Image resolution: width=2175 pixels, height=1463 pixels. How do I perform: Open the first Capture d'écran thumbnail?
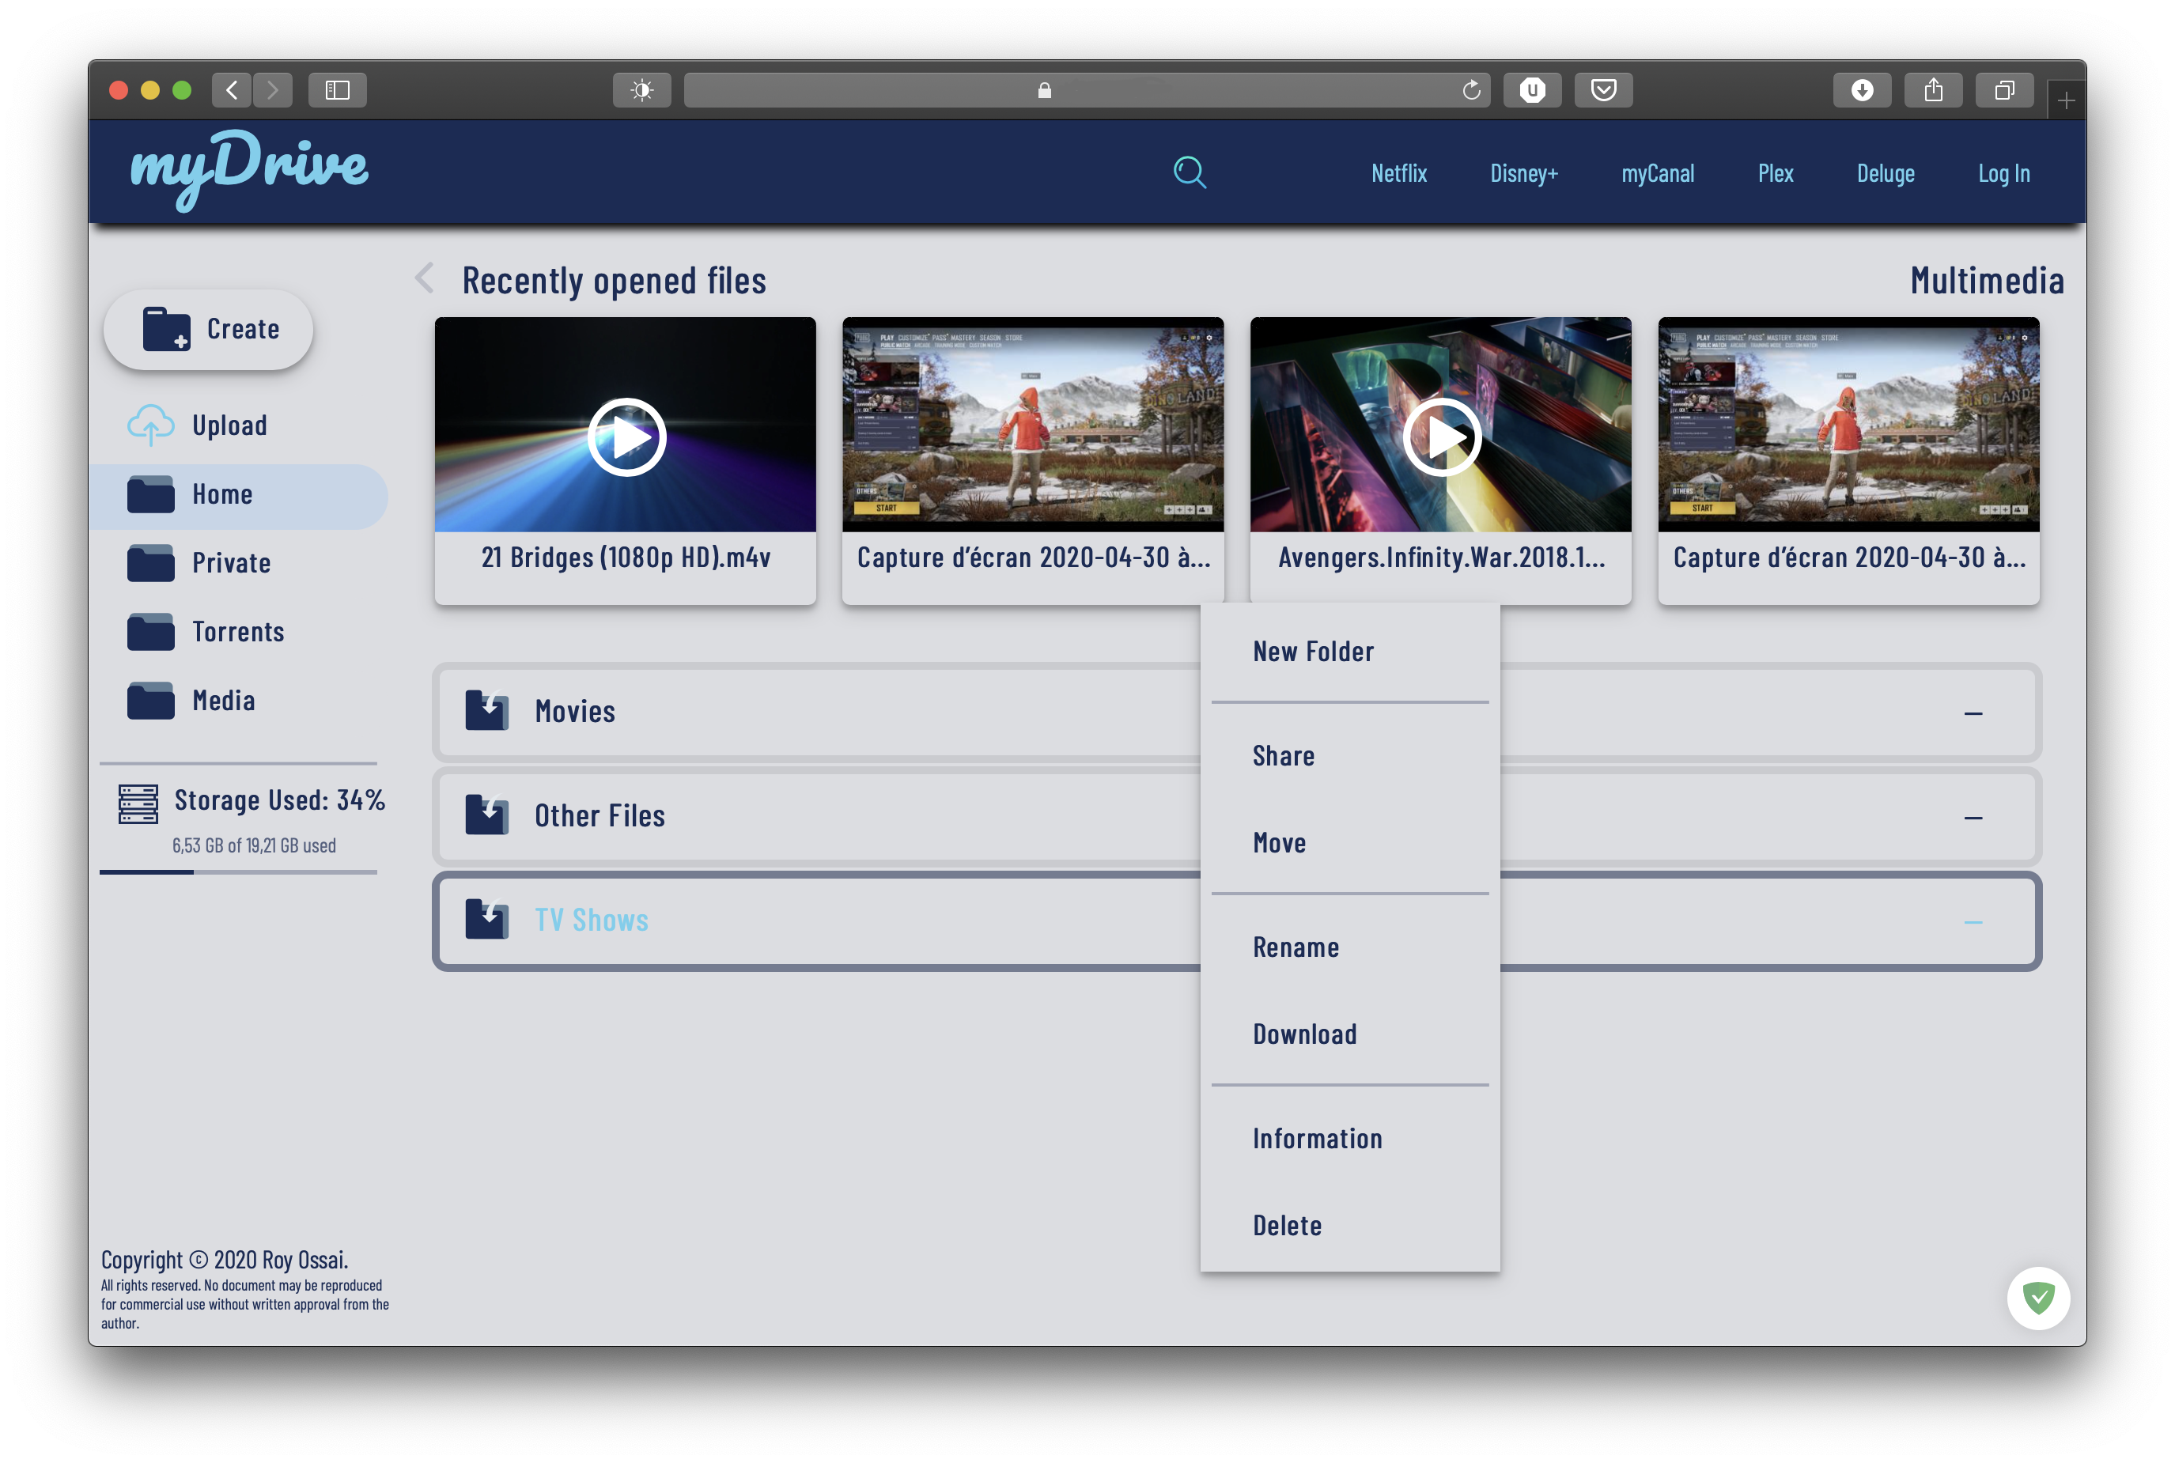click(x=1032, y=425)
